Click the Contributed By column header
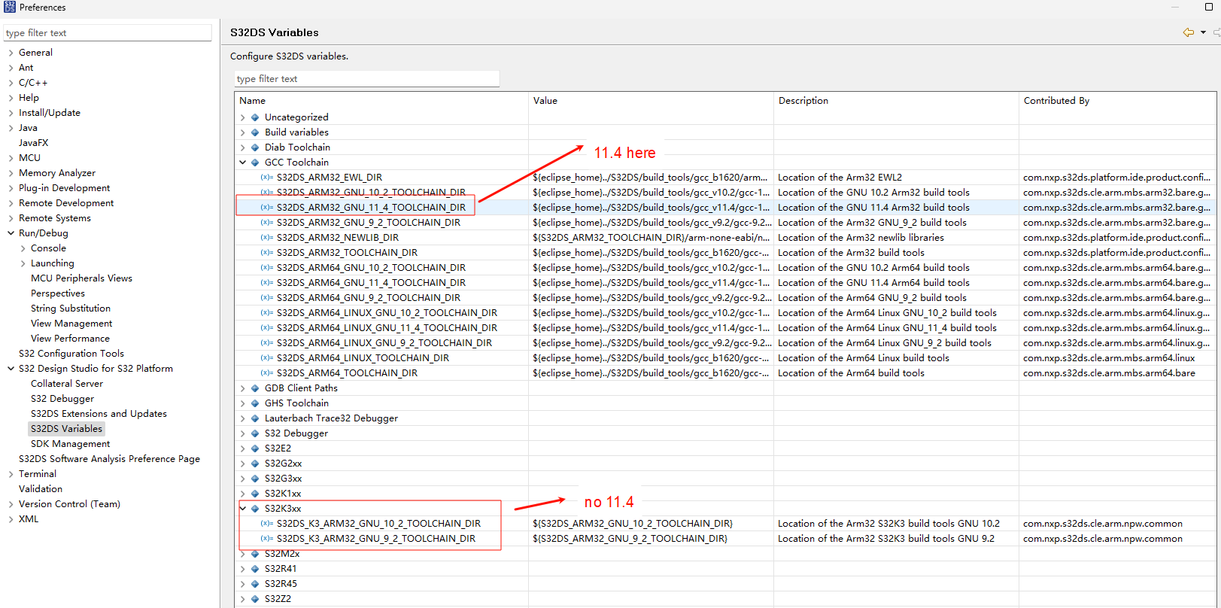The image size is (1221, 608). pos(1117,101)
